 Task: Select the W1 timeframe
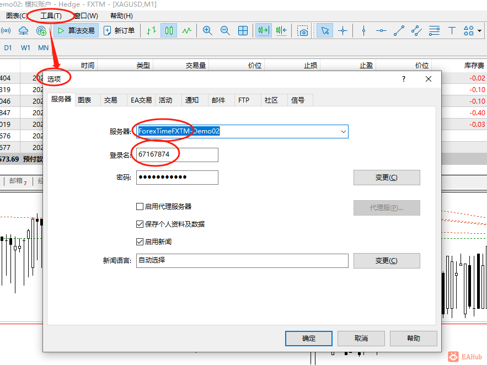coord(25,48)
